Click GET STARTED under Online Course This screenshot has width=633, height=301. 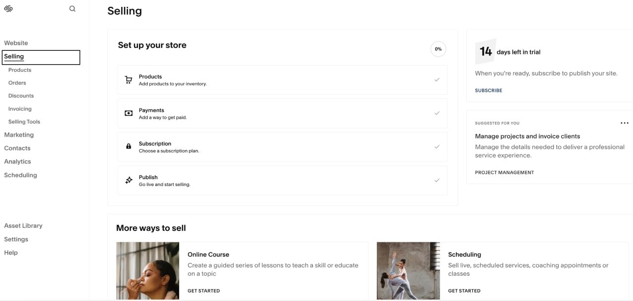204,291
